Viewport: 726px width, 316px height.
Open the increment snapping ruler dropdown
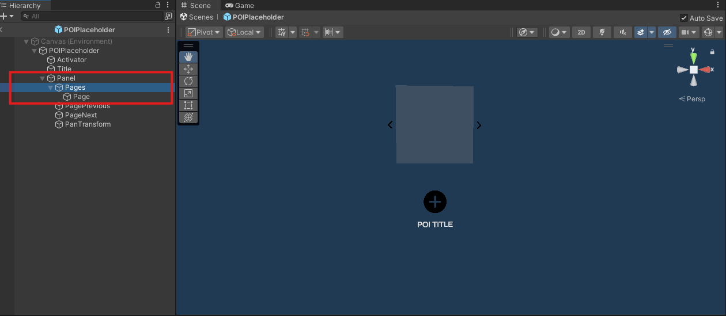332,32
